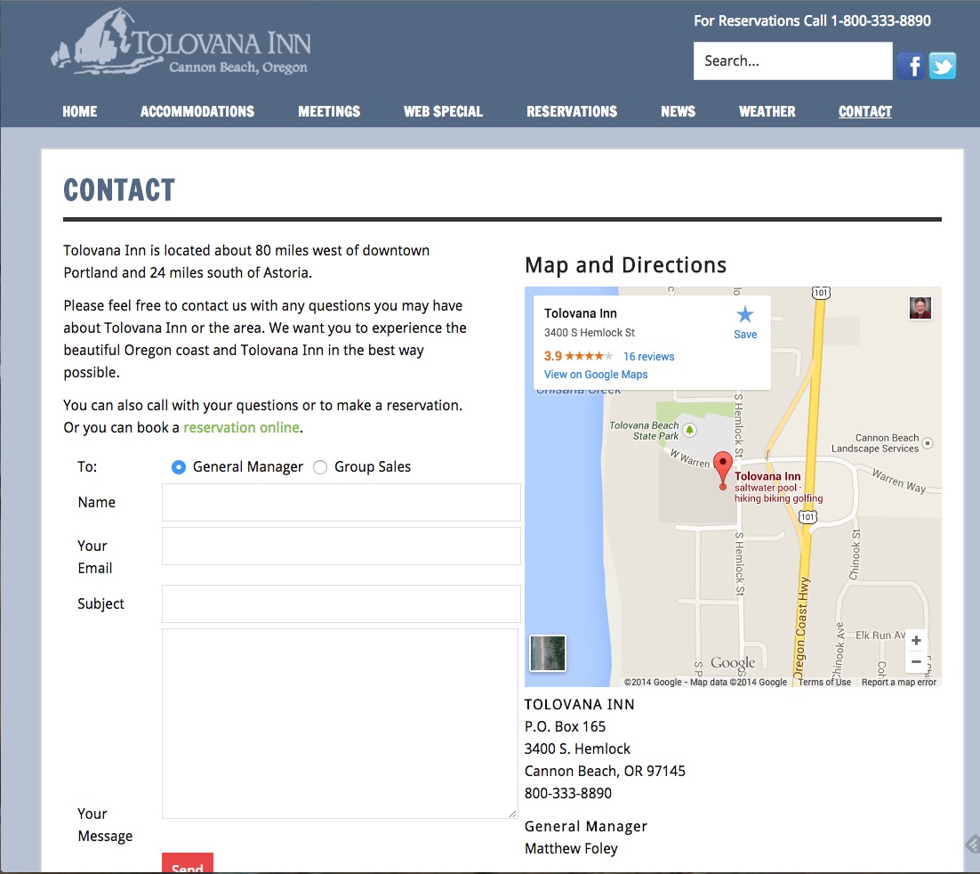The width and height of the screenshot is (980, 874).
Task: Open the Weather nav menu item
Action: click(x=767, y=111)
